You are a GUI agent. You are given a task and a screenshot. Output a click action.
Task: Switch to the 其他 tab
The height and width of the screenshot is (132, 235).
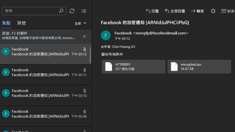click(x=22, y=23)
